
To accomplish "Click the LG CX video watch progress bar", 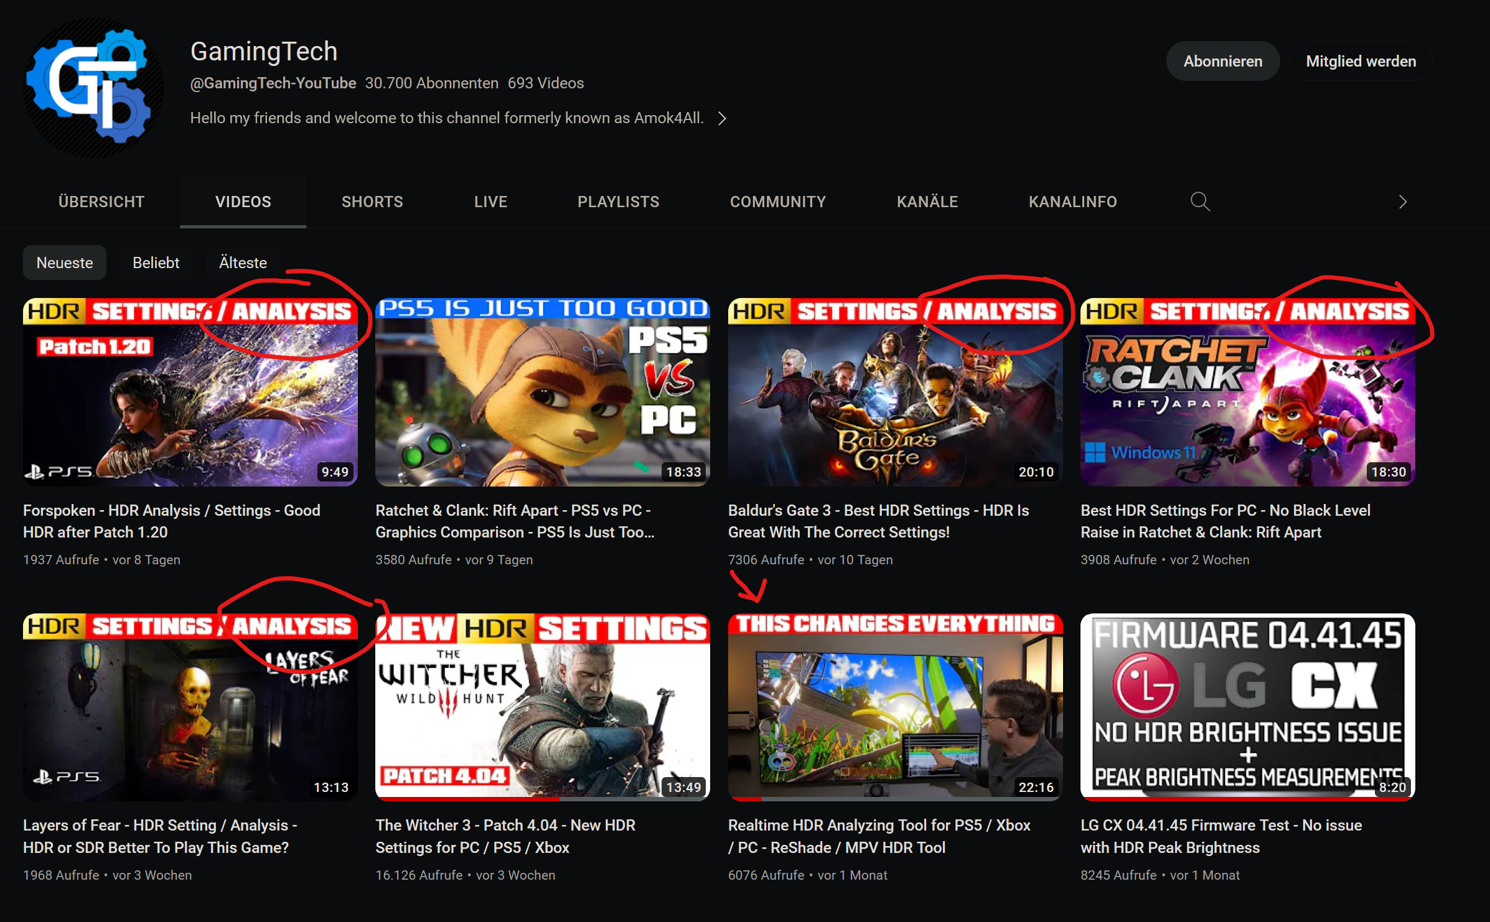I will click(1248, 799).
